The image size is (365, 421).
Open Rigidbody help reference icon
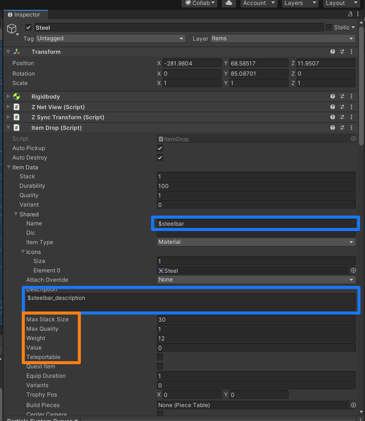tap(333, 96)
